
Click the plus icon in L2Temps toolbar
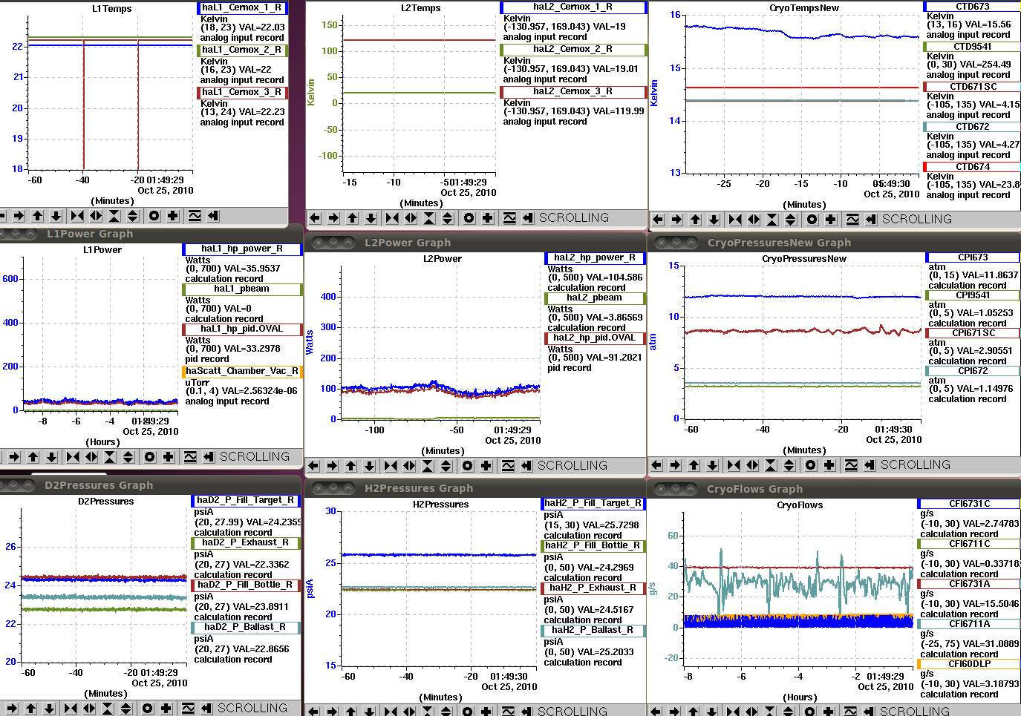click(x=488, y=218)
